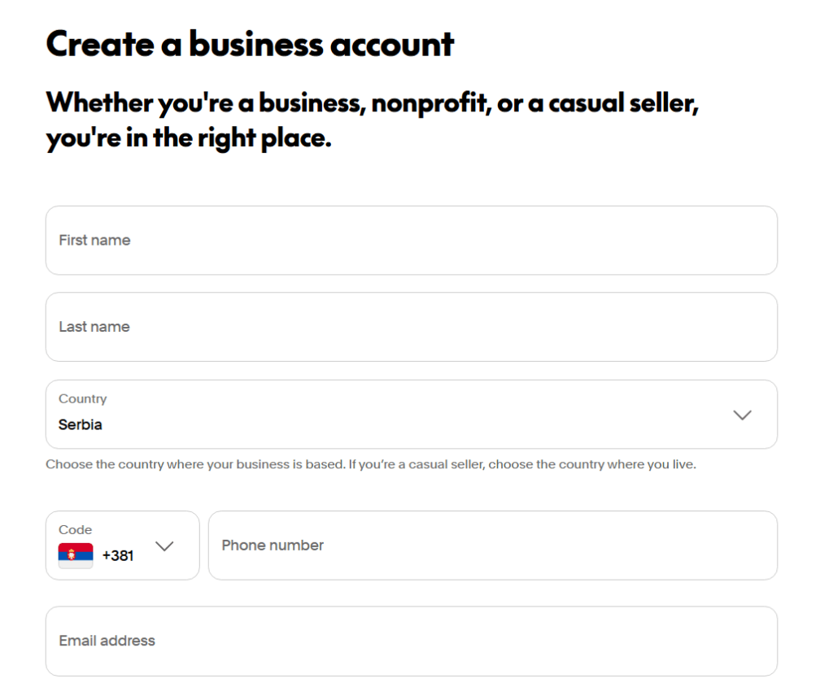Click the Email address placeholder

(x=107, y=641)
